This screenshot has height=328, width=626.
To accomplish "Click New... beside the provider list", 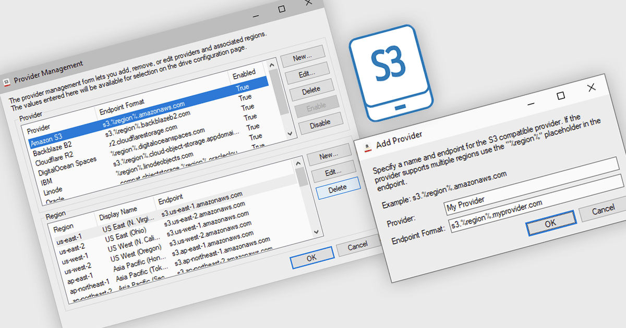I will point(303,56).
